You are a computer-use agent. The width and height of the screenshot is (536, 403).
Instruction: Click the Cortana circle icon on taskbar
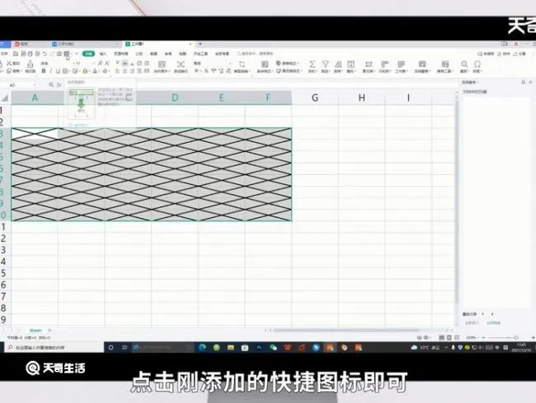[x=110, y=348]
